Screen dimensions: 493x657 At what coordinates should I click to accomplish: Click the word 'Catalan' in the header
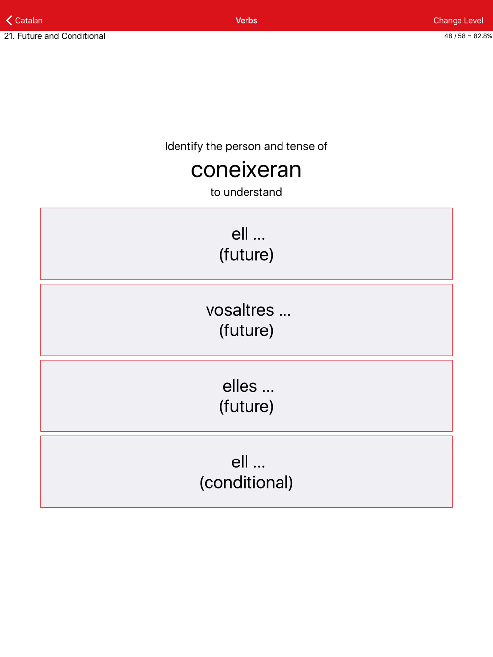[x=29, y=20]
